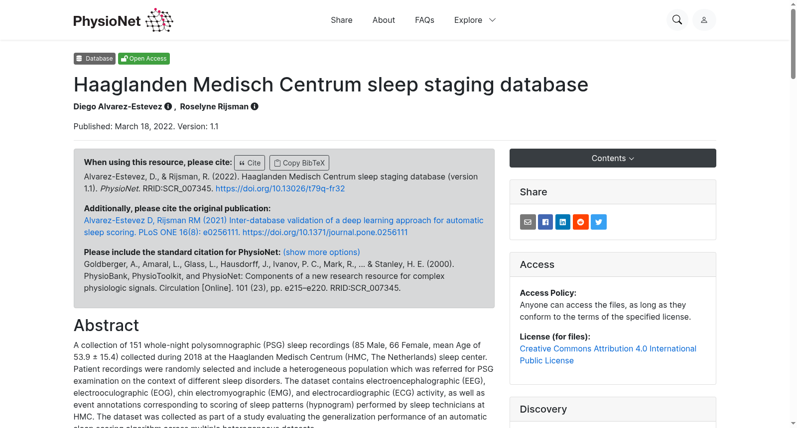The height and width of the screenshot is (428, 797).
Task: Share on Reddit
Action: [581, 222]
